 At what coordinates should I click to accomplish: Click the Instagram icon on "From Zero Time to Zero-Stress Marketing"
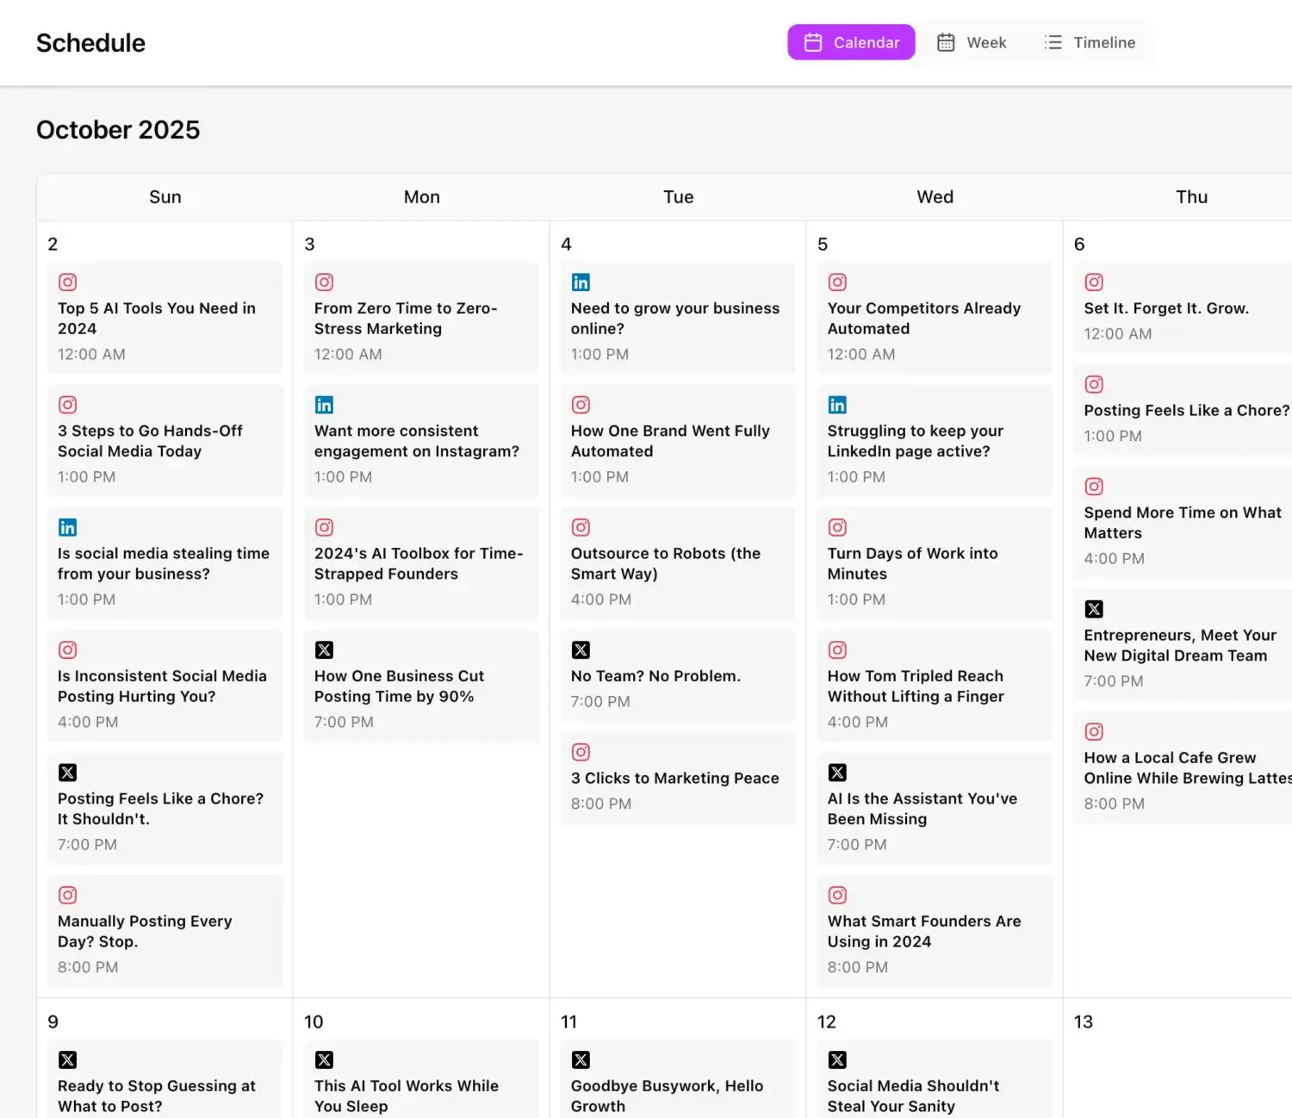click(324, 282)
